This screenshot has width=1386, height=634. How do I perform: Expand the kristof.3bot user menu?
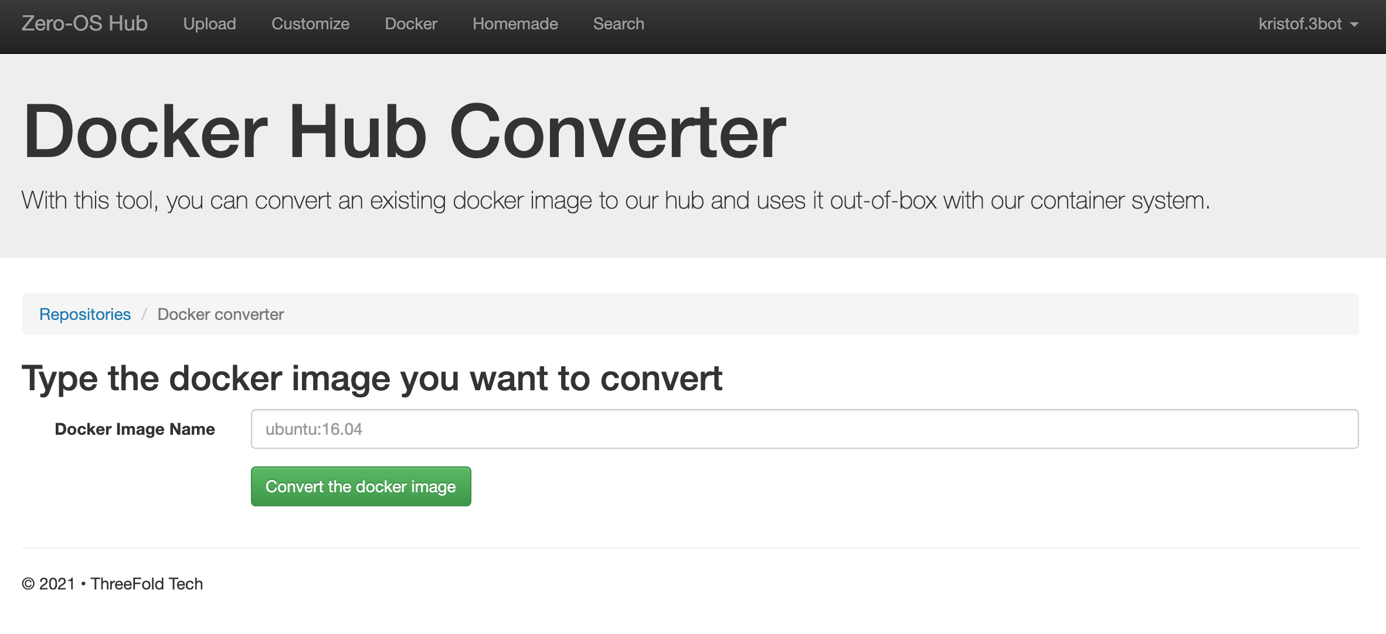tap(1300, 23)
